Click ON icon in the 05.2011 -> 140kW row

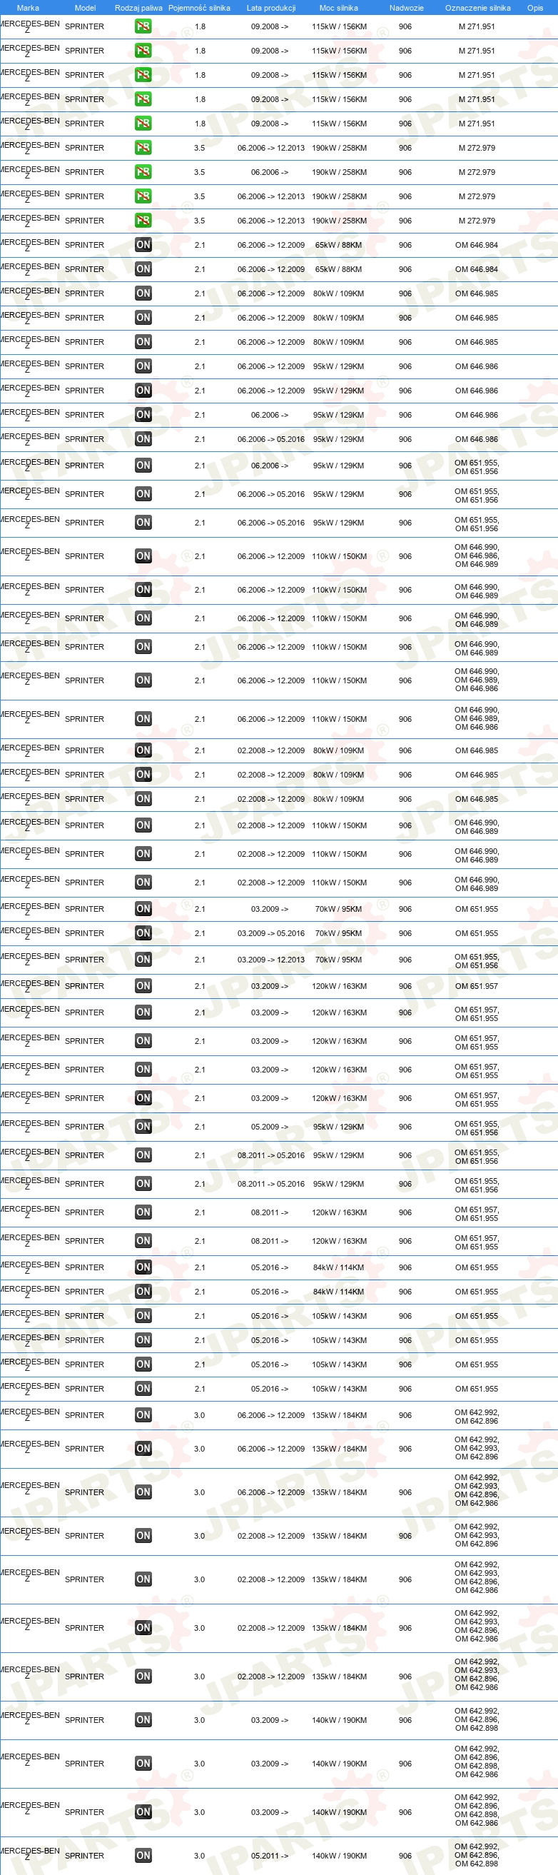pos(143,1855)
